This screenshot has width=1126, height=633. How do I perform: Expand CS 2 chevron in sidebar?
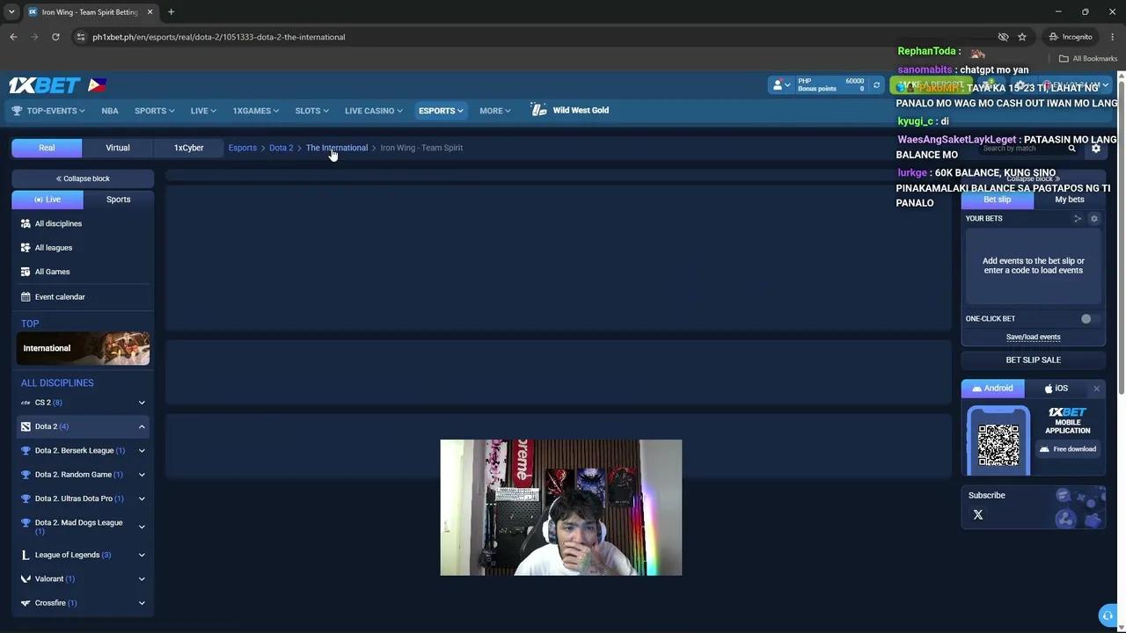point(142,403)
